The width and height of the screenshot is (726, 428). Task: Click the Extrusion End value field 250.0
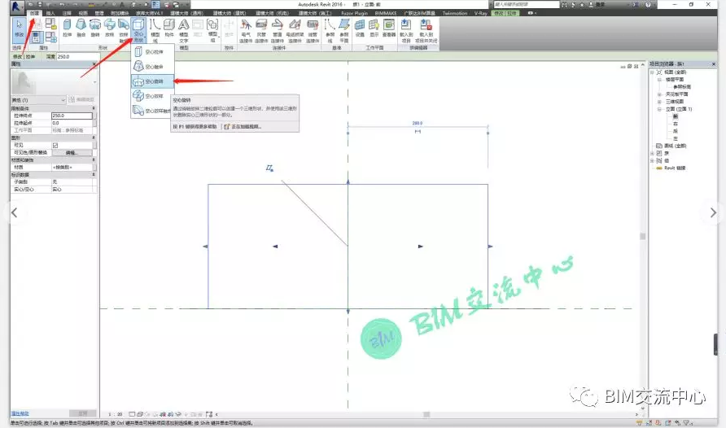point(72,116)
